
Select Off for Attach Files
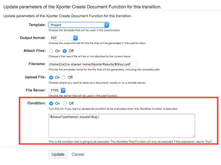click(x=65, y=51)
